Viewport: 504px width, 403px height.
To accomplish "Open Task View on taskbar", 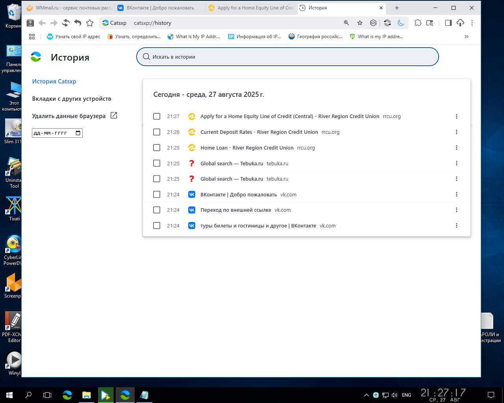I will 47,395.
